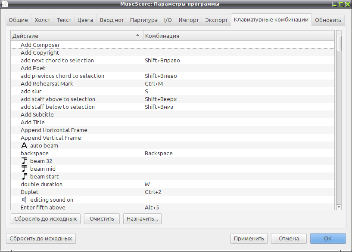Click the beam start note icon
Screen dimensions: 352x252
pos(25,176)
